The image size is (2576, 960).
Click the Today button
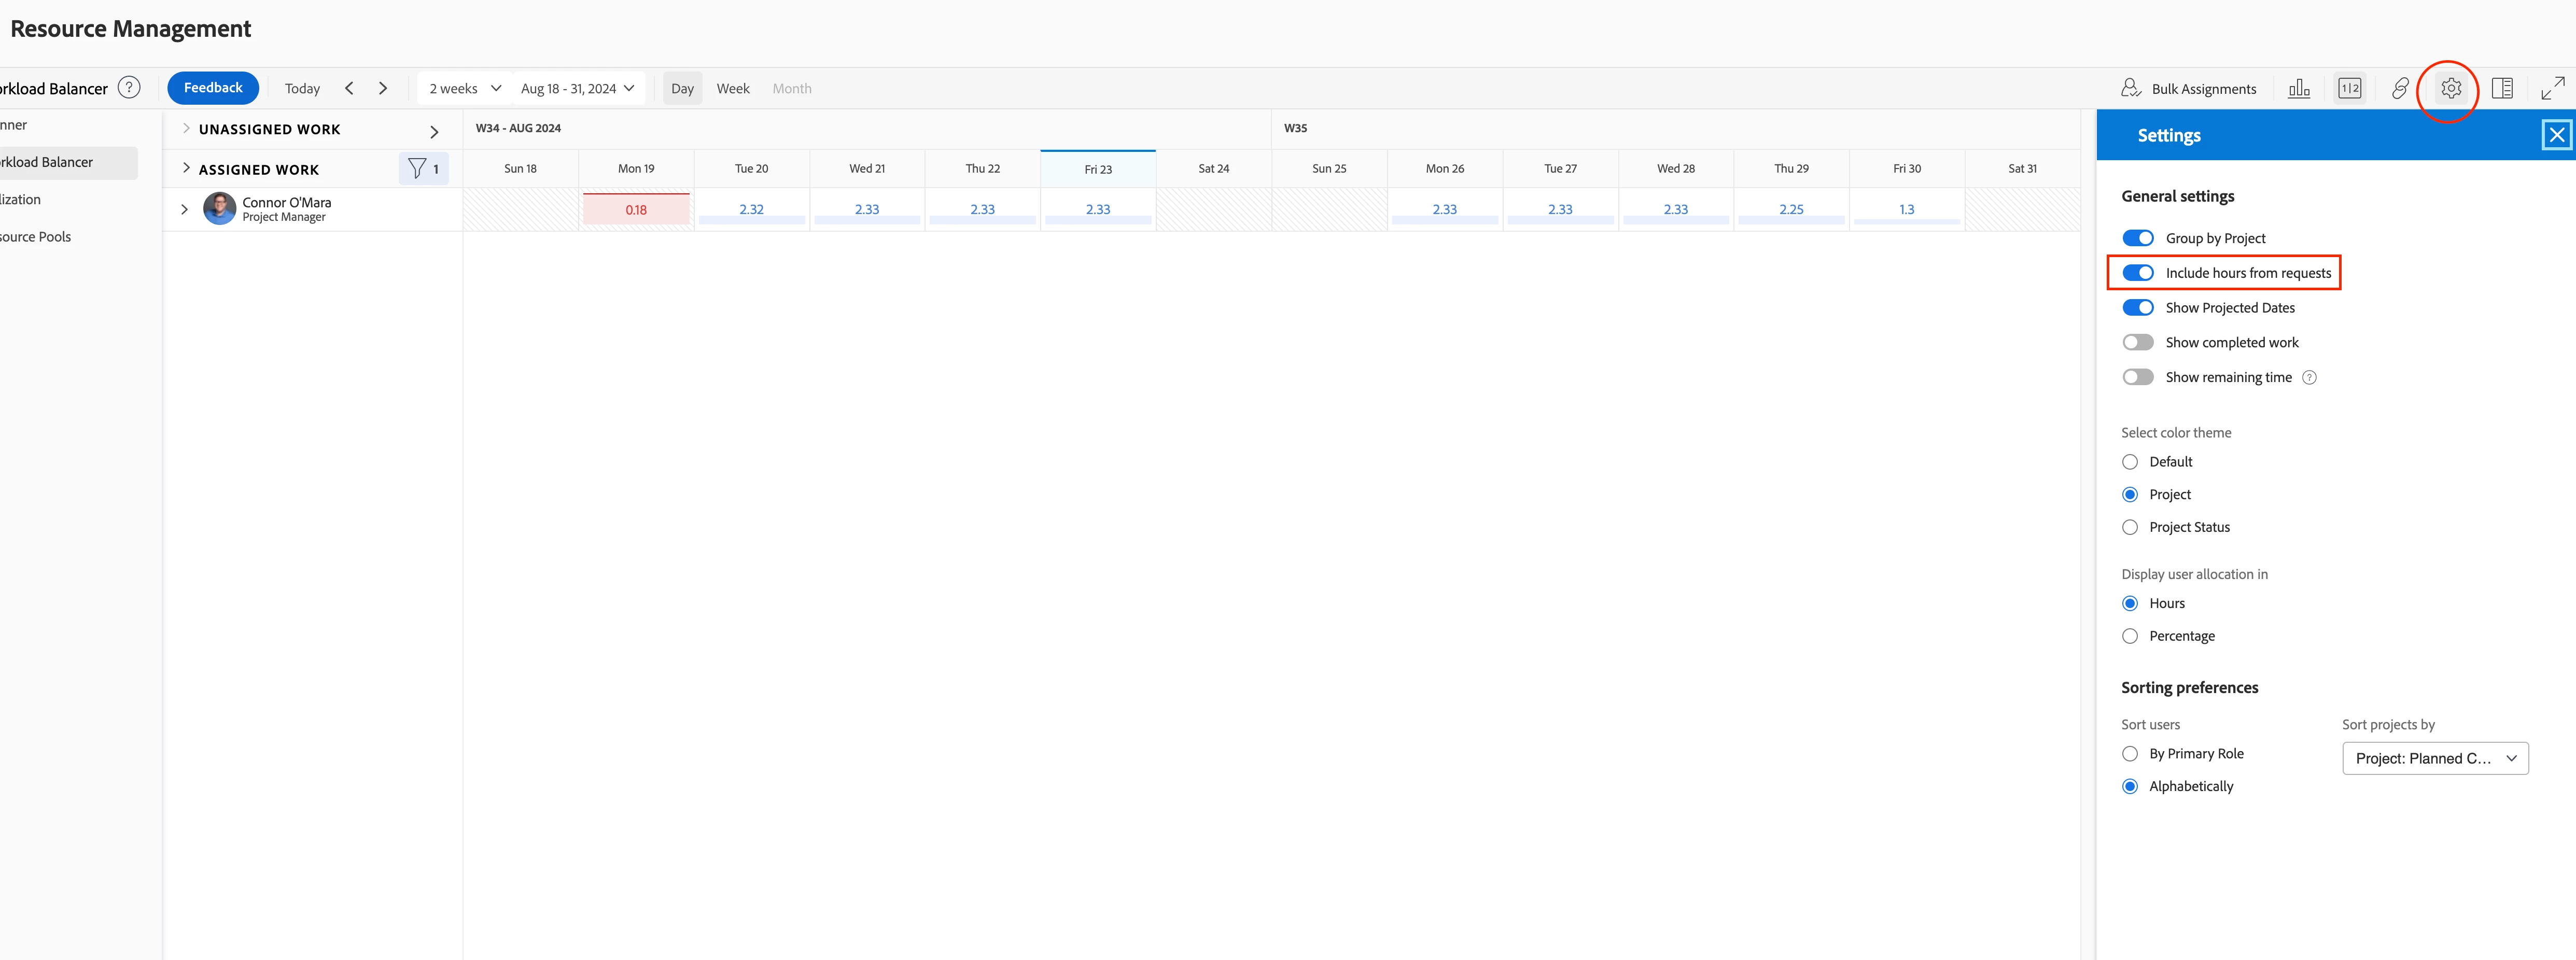tap(302, 89)
